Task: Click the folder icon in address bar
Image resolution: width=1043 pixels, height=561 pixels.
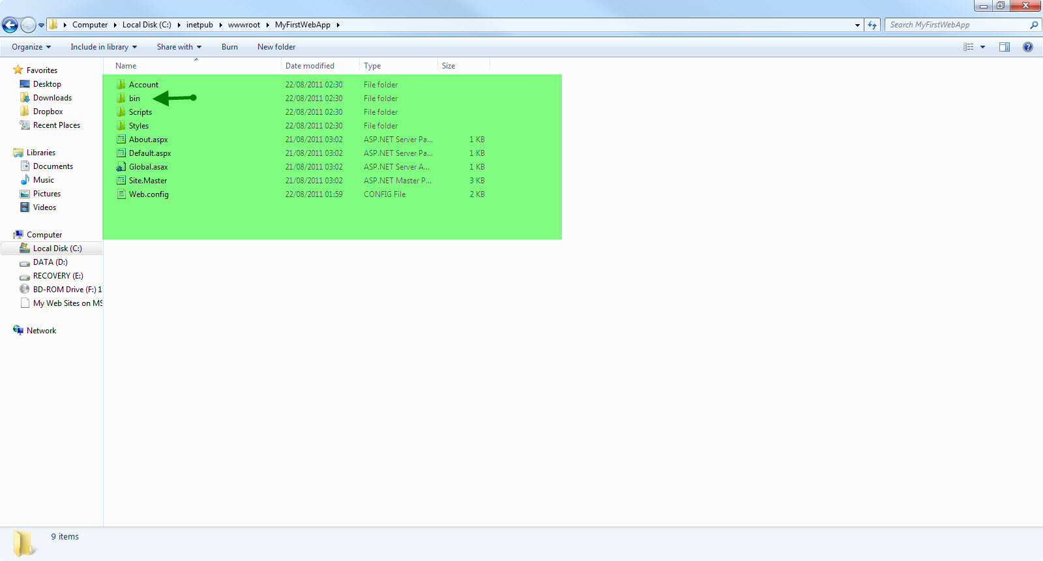Action: [53, 25]
